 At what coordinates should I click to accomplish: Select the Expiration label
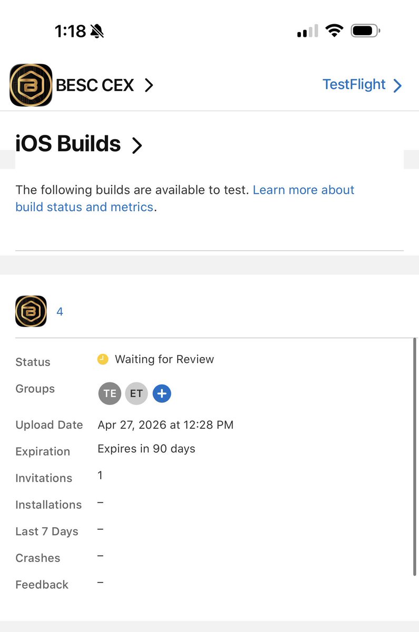click(43, 451)
